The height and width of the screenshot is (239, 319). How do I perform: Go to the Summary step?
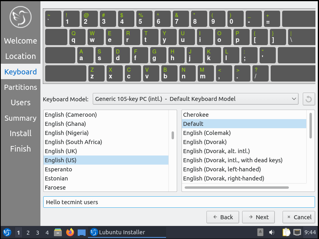click(x=21, y=118)
